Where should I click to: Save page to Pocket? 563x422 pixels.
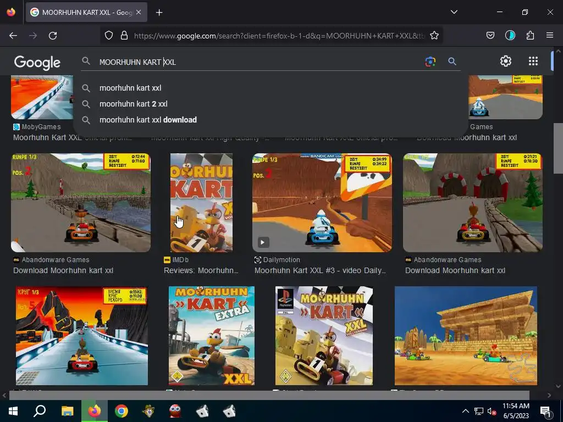click(490, 36)
